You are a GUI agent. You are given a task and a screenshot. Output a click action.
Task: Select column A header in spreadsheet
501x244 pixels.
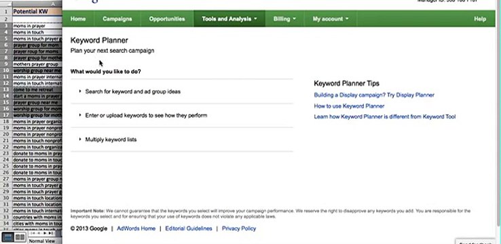point(37,4)
